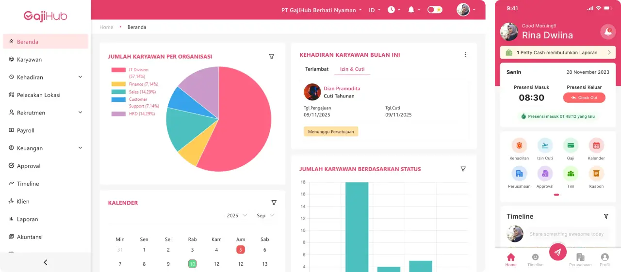Open the Kehadiran shortcut in mobile app
Screen dimensions: 621x272
pos(519,149)
